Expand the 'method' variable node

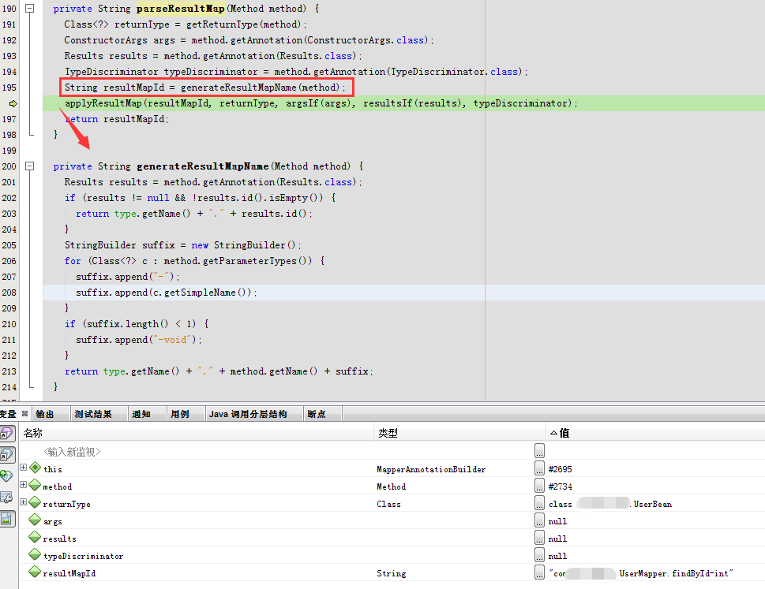[x=23, y=485]
